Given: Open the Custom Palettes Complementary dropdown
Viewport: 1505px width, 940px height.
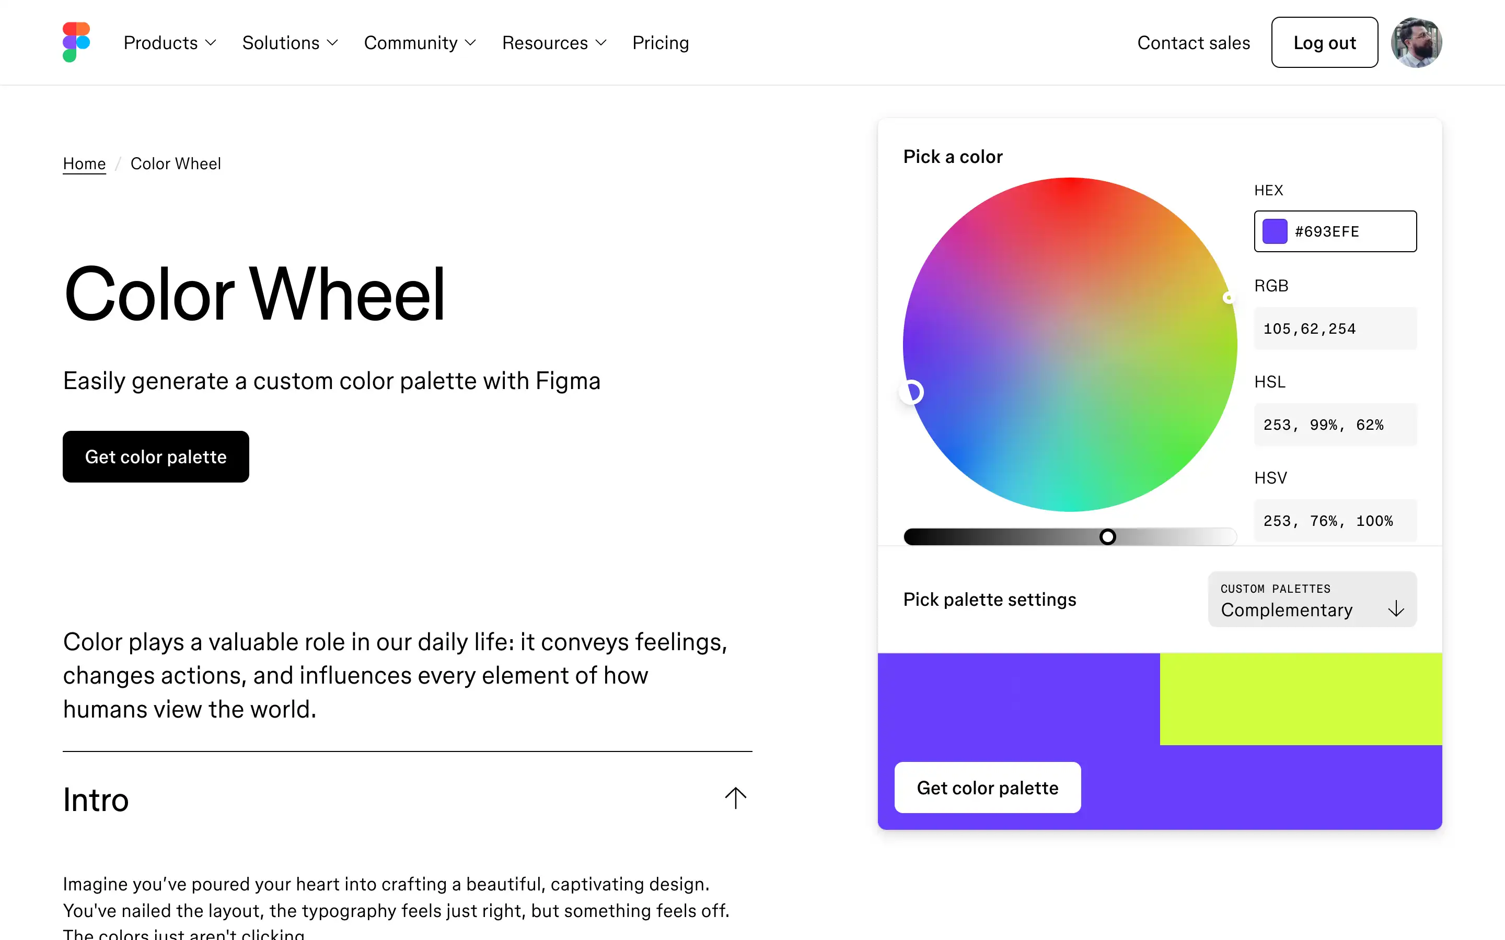Looking at the screenshot, I should (x=1312, y=600).
